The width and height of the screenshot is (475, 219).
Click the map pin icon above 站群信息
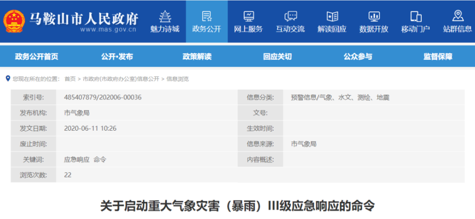pyautogui.click(x=457, y=16)
